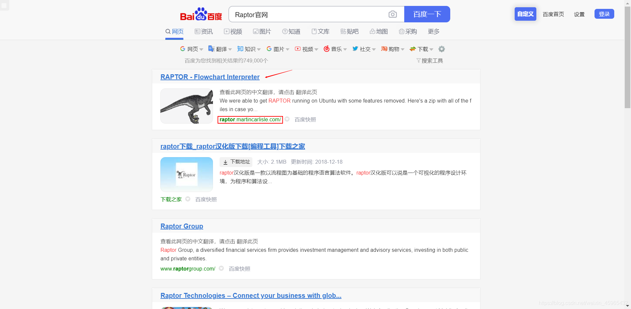Select the 社交 social media icon
The height and width of the screenshot is (309, 631).
[x=355, y=49]
